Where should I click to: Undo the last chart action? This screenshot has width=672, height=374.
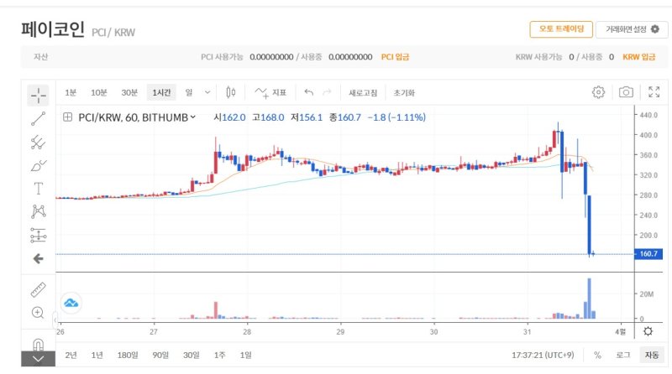(x=308, y=92)
